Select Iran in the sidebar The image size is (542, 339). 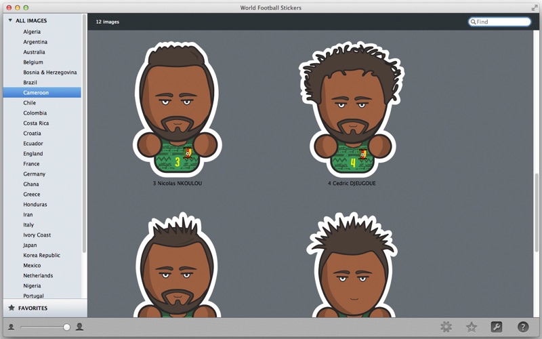[28, 214]
